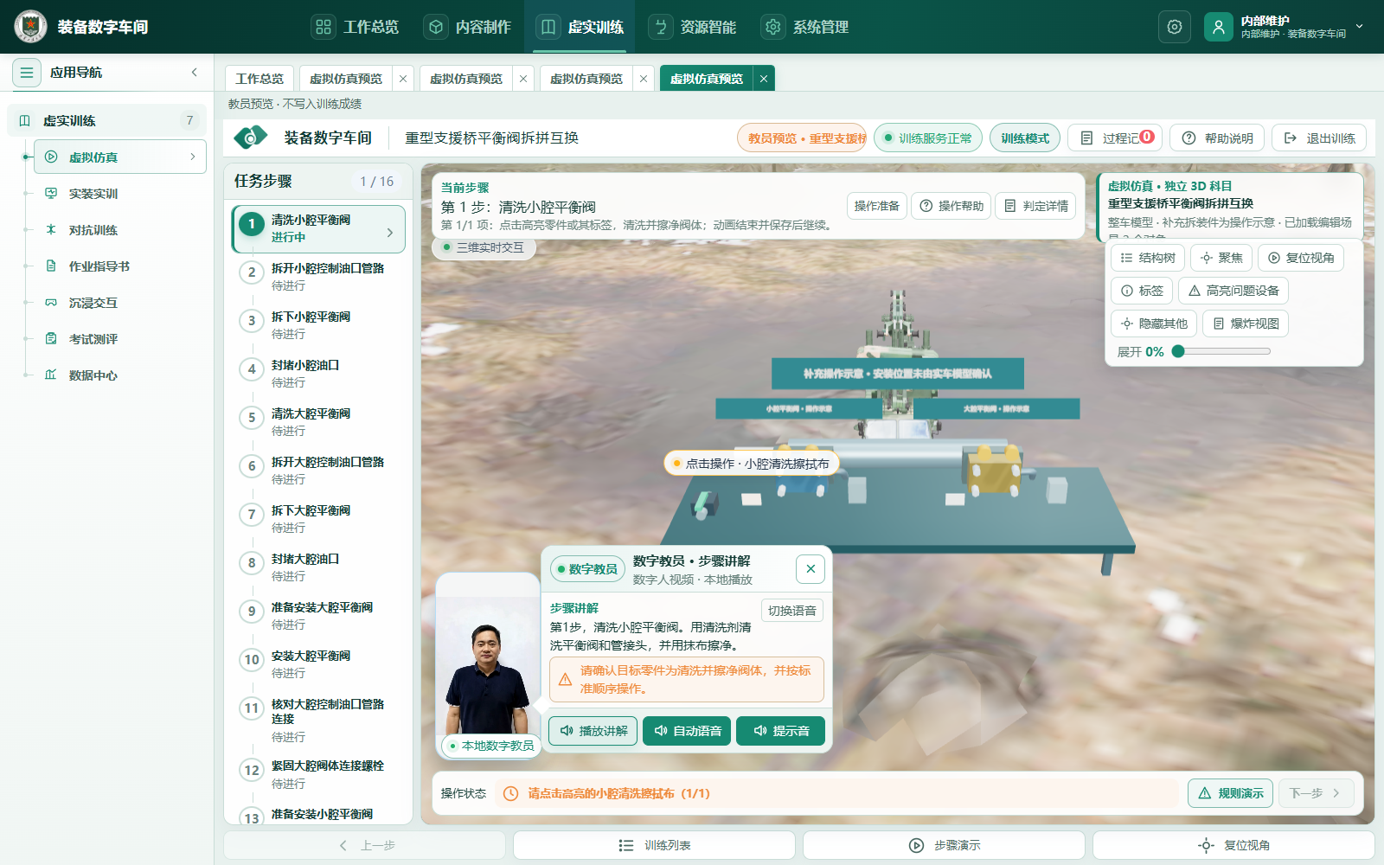Click 切换语音 button
Viewport: 1384px width, 865px height.
click(x=792, y=611)
